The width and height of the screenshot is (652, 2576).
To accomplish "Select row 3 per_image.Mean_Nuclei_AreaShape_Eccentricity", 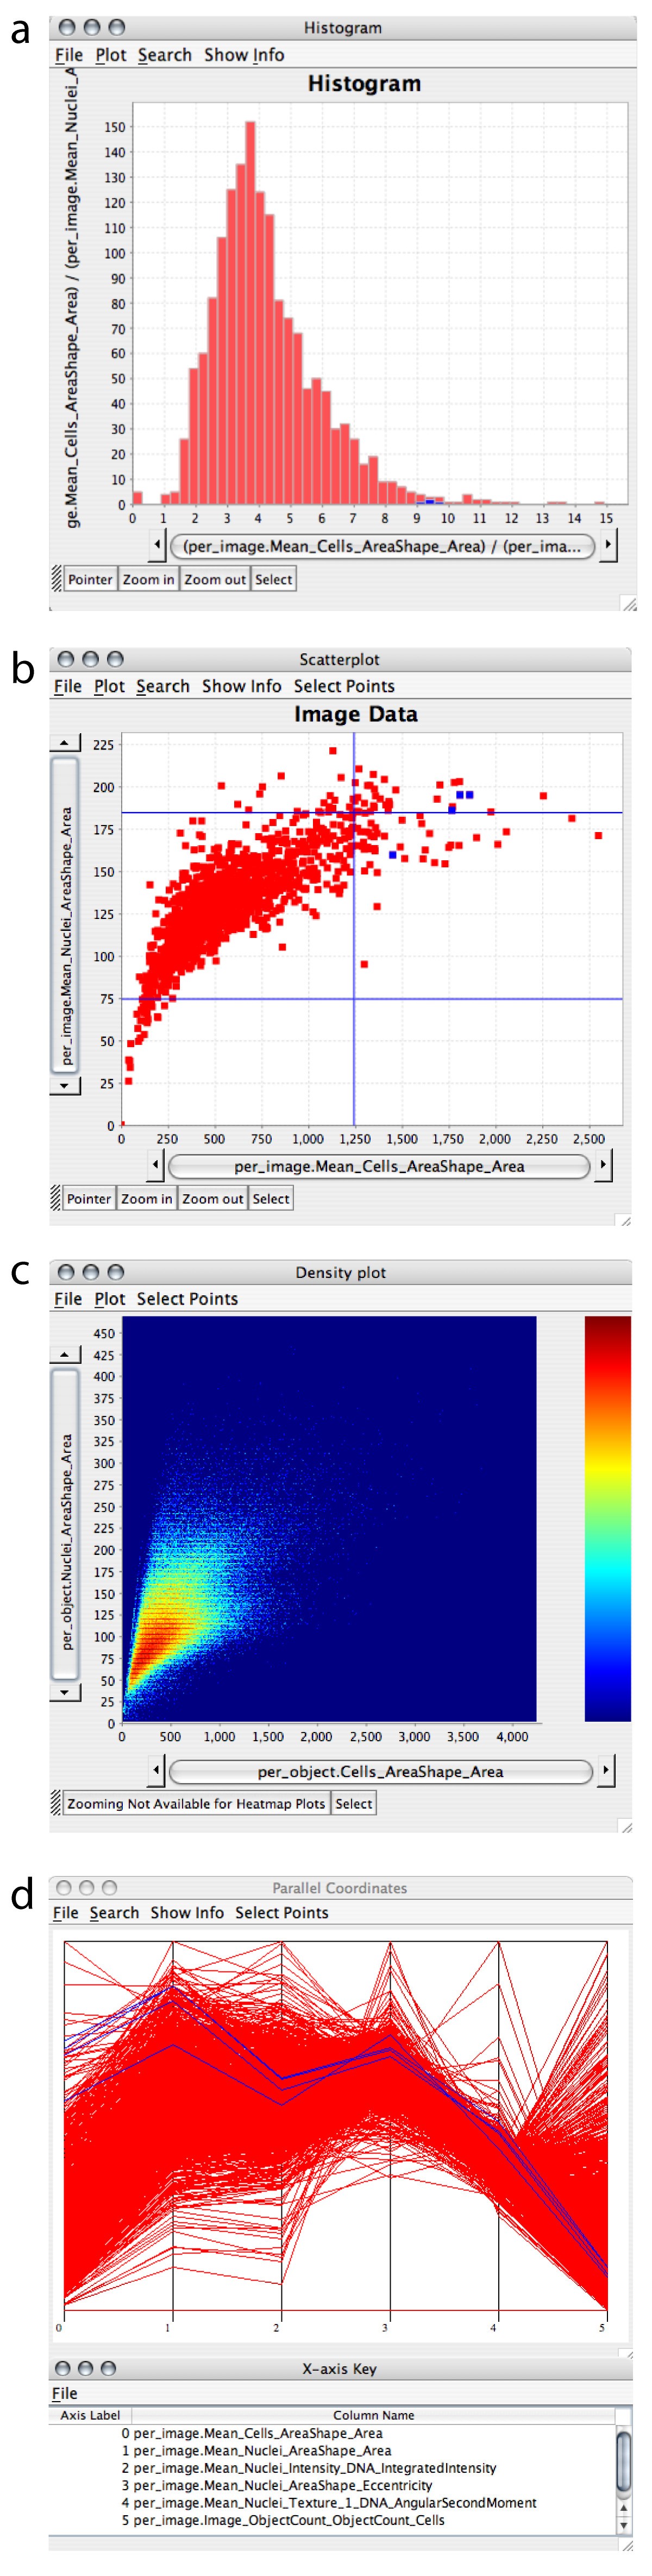I will (x=332, y=2485).
